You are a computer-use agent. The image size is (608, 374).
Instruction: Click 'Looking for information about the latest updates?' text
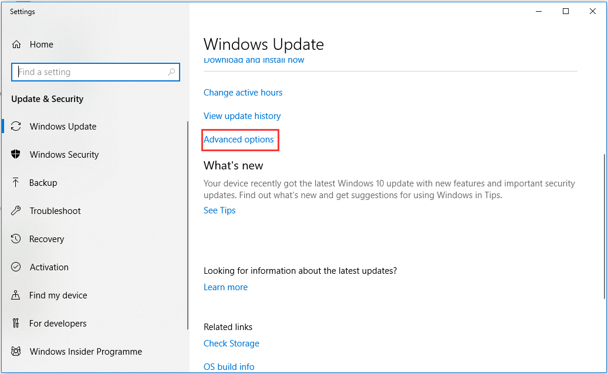point(300,271)
